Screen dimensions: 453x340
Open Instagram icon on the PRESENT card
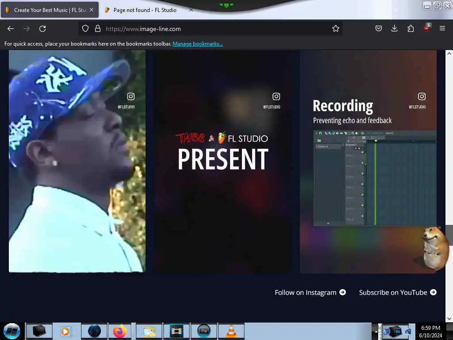276,96
